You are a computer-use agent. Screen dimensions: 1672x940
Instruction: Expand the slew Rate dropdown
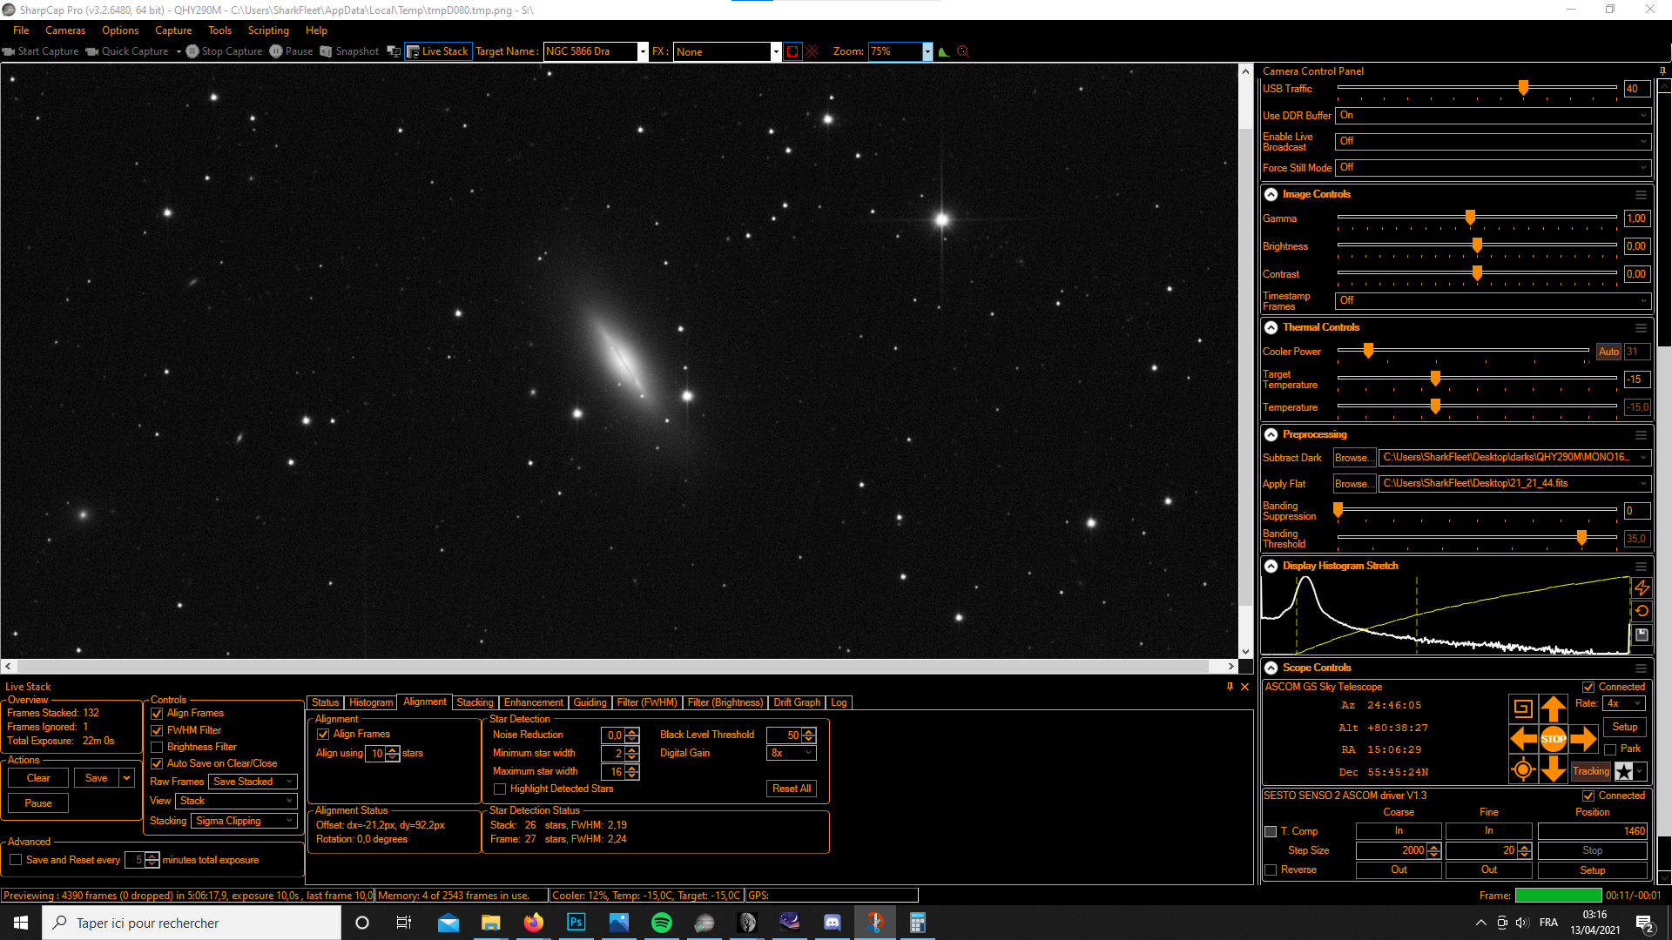[1625, 703]
